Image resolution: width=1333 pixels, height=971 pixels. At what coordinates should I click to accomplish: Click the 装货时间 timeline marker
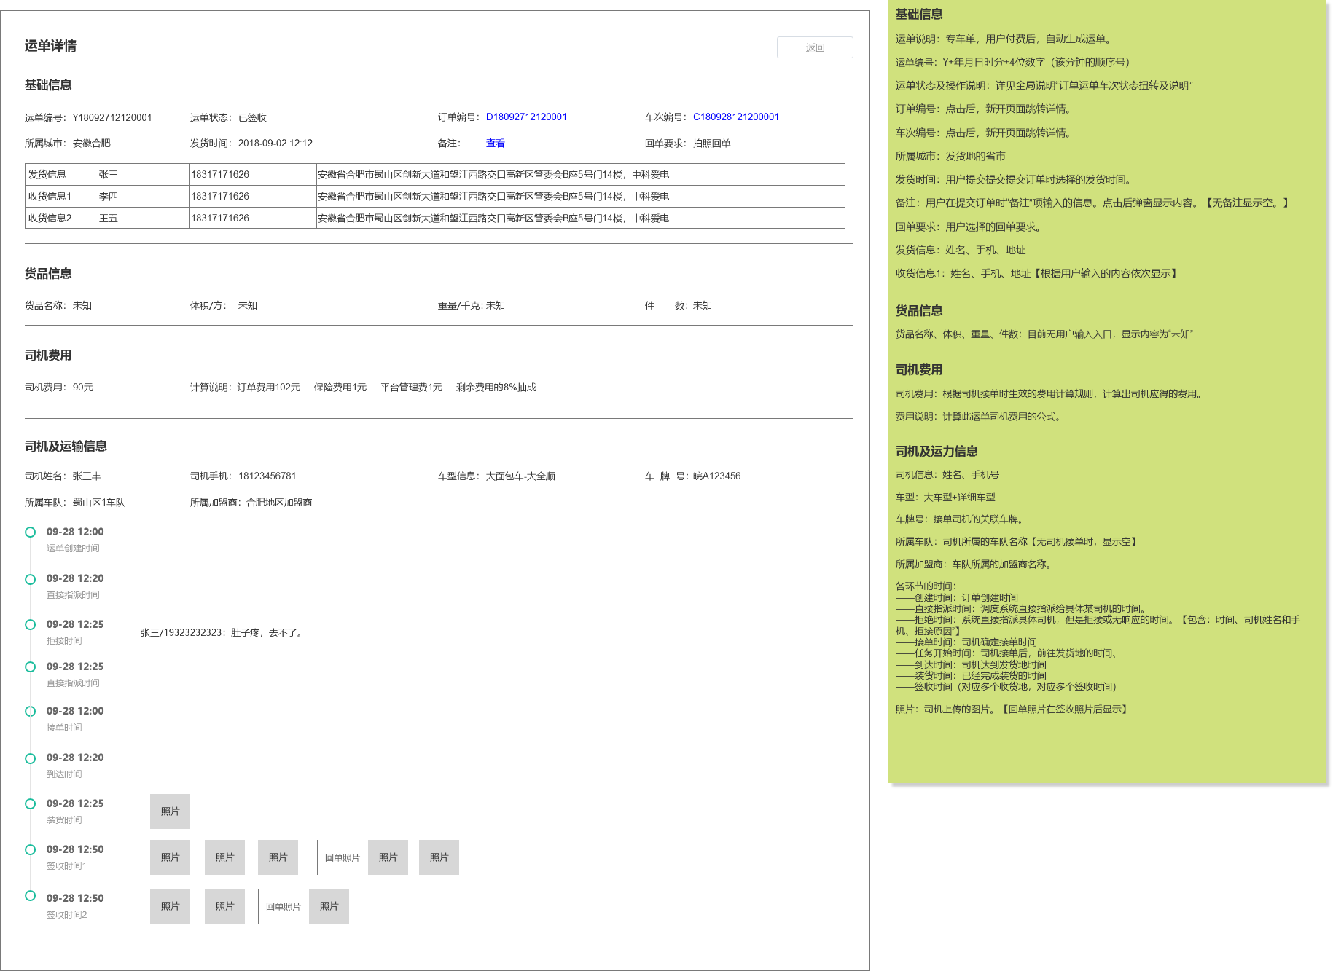pos(31,804)
